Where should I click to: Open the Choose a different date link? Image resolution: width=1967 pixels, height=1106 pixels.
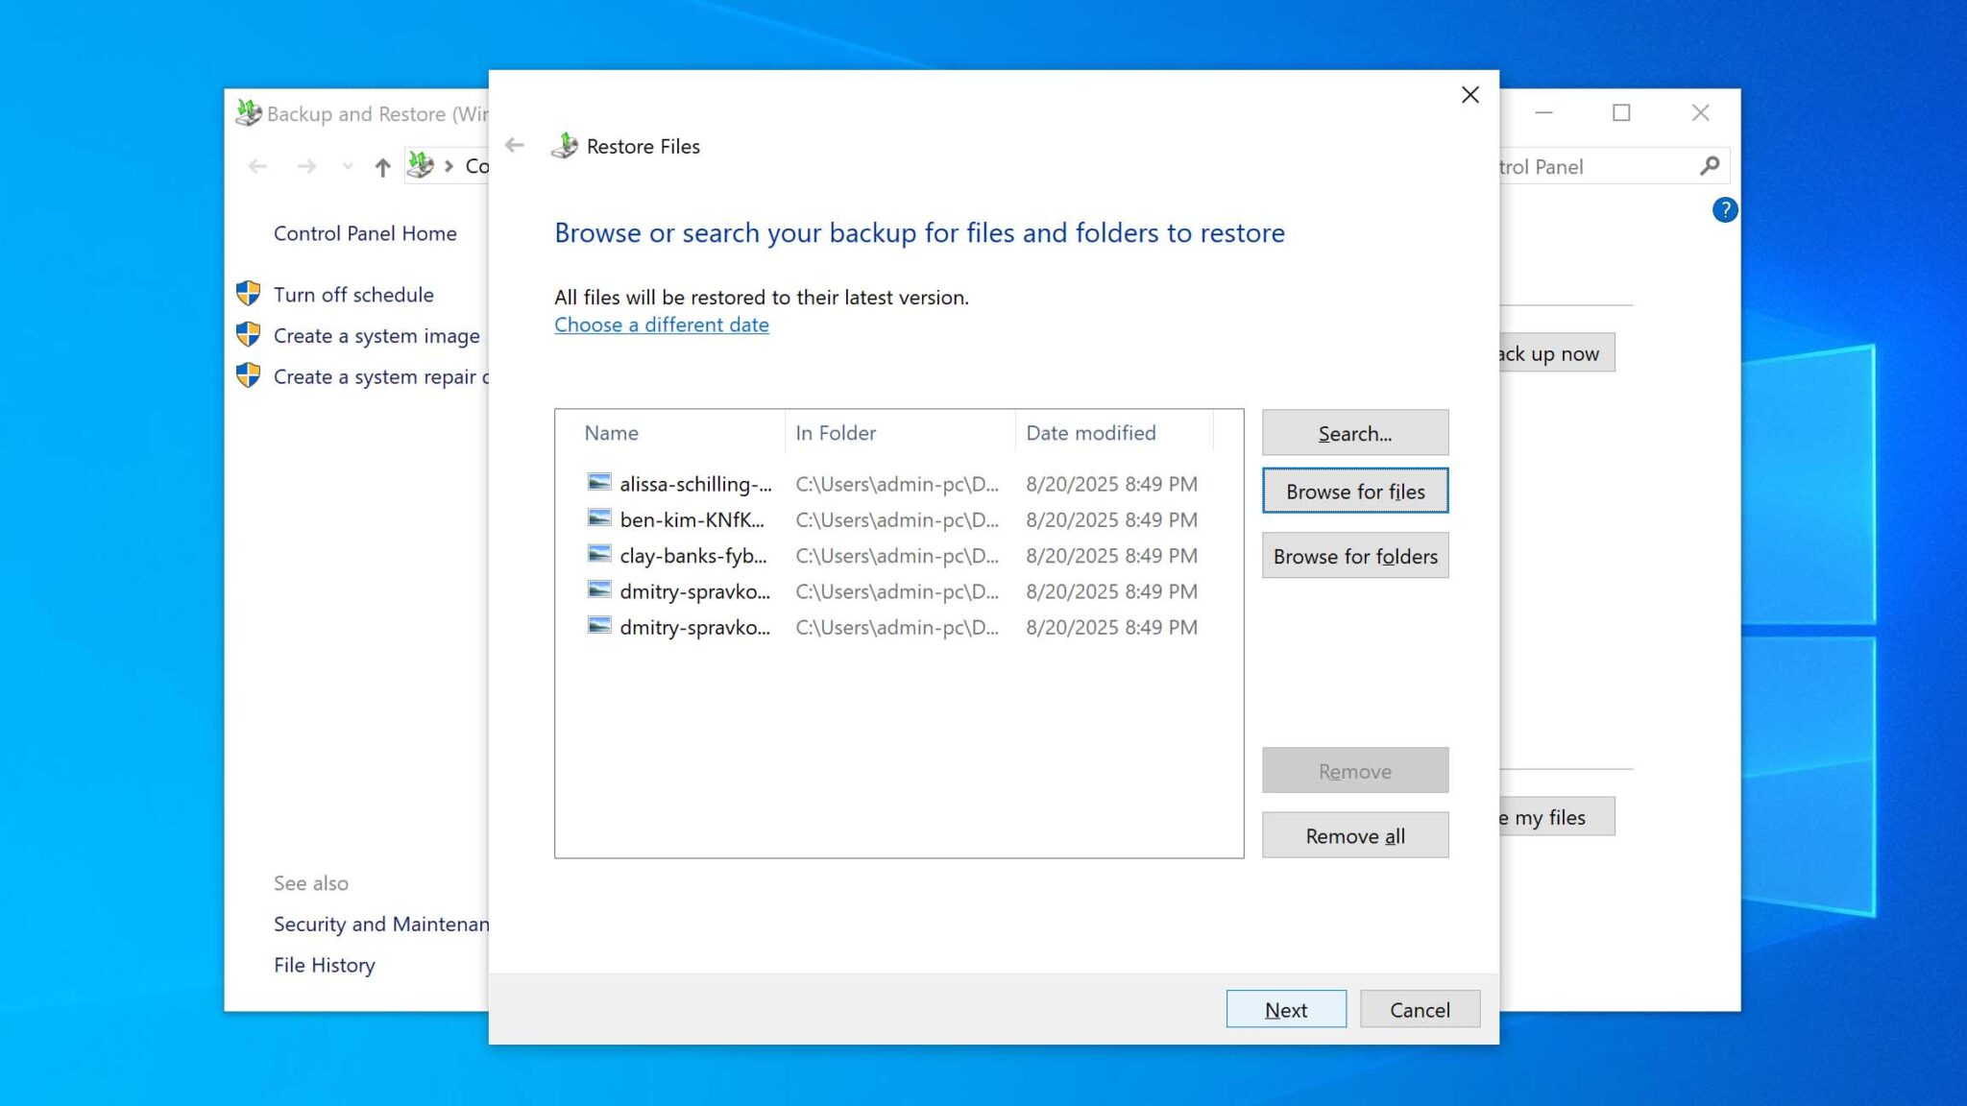661,325
